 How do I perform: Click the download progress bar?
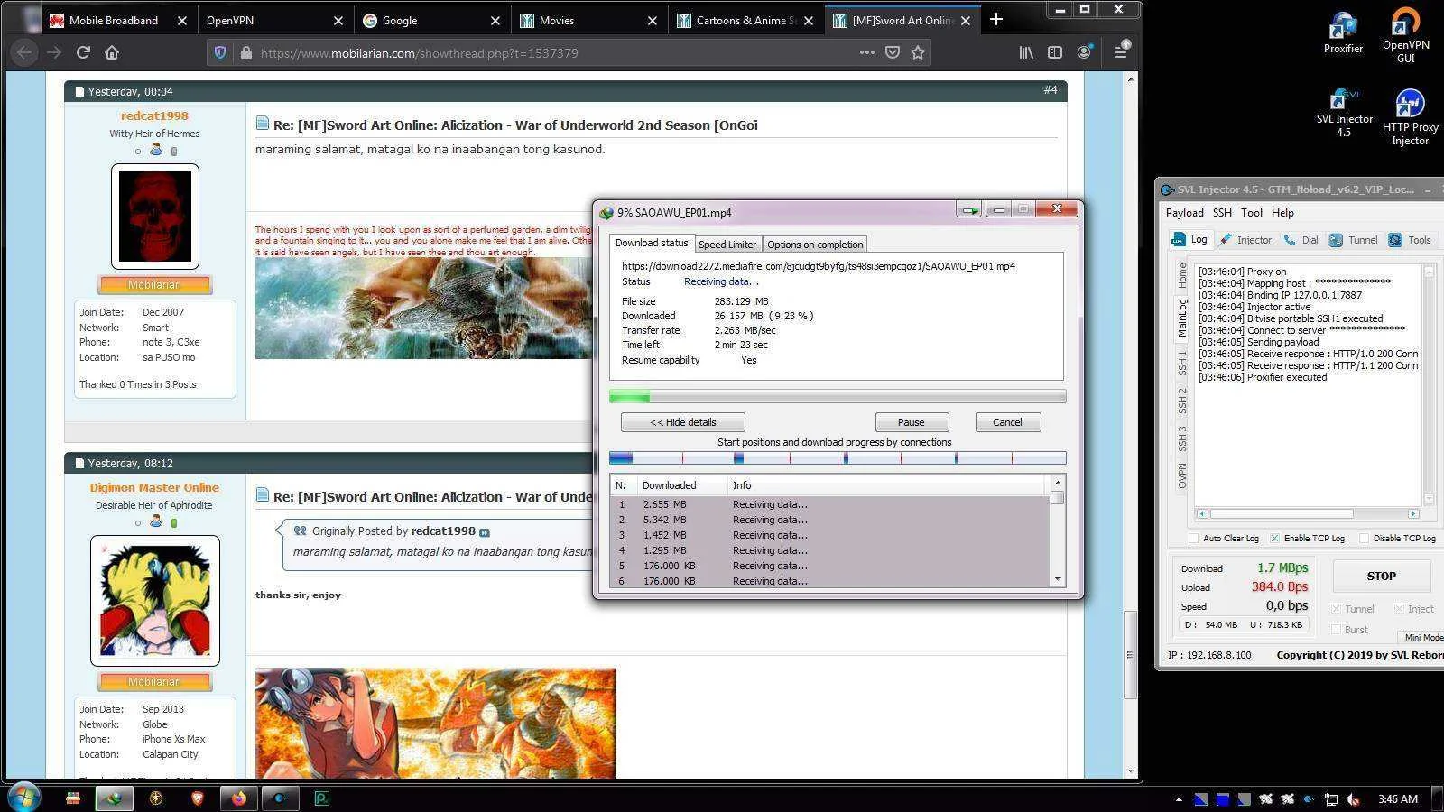pyautogui.click(x=838, y=396)
